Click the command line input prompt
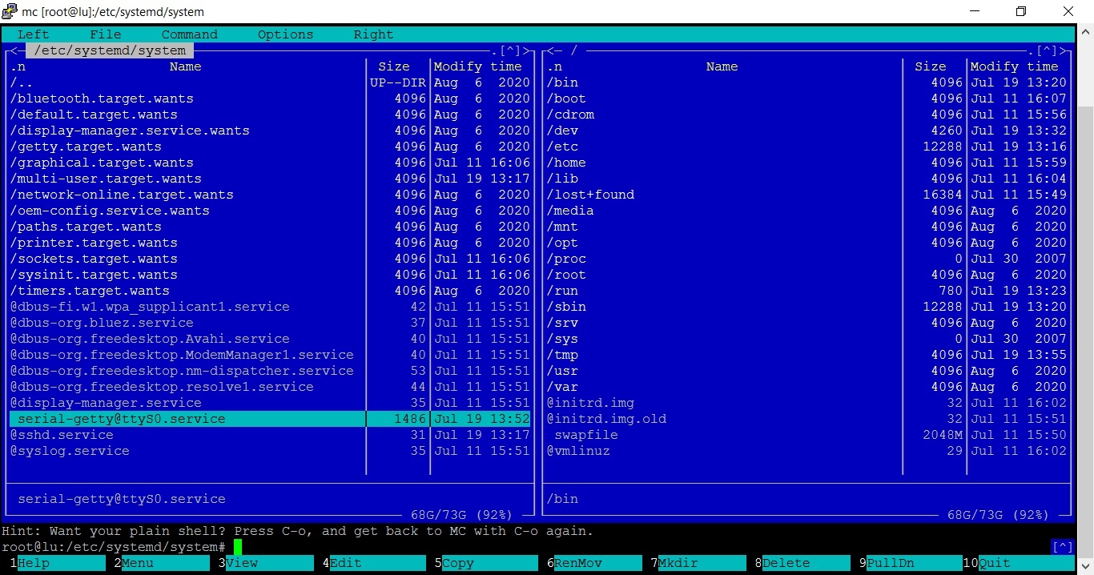The width and height of the screenshot is (1094, 575). point(238,547)
